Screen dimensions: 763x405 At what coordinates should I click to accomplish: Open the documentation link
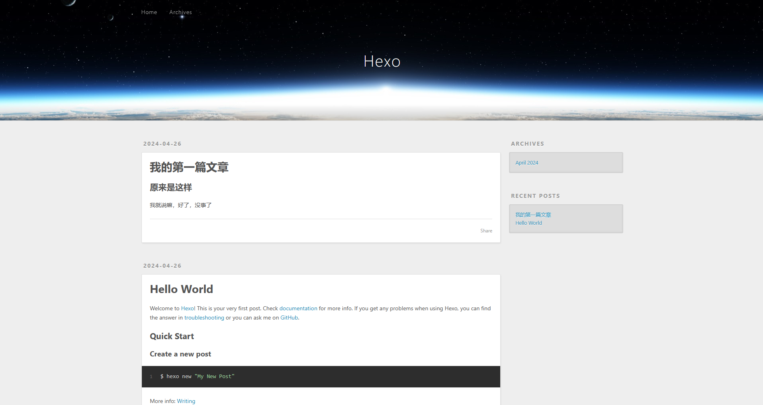click(x=298, y=308)
